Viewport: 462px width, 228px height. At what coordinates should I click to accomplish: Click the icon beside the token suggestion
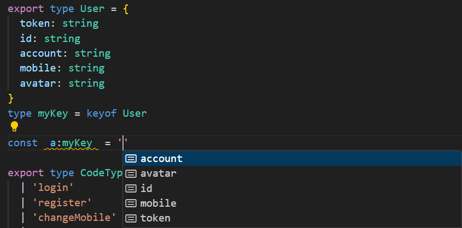pos(131,218)
